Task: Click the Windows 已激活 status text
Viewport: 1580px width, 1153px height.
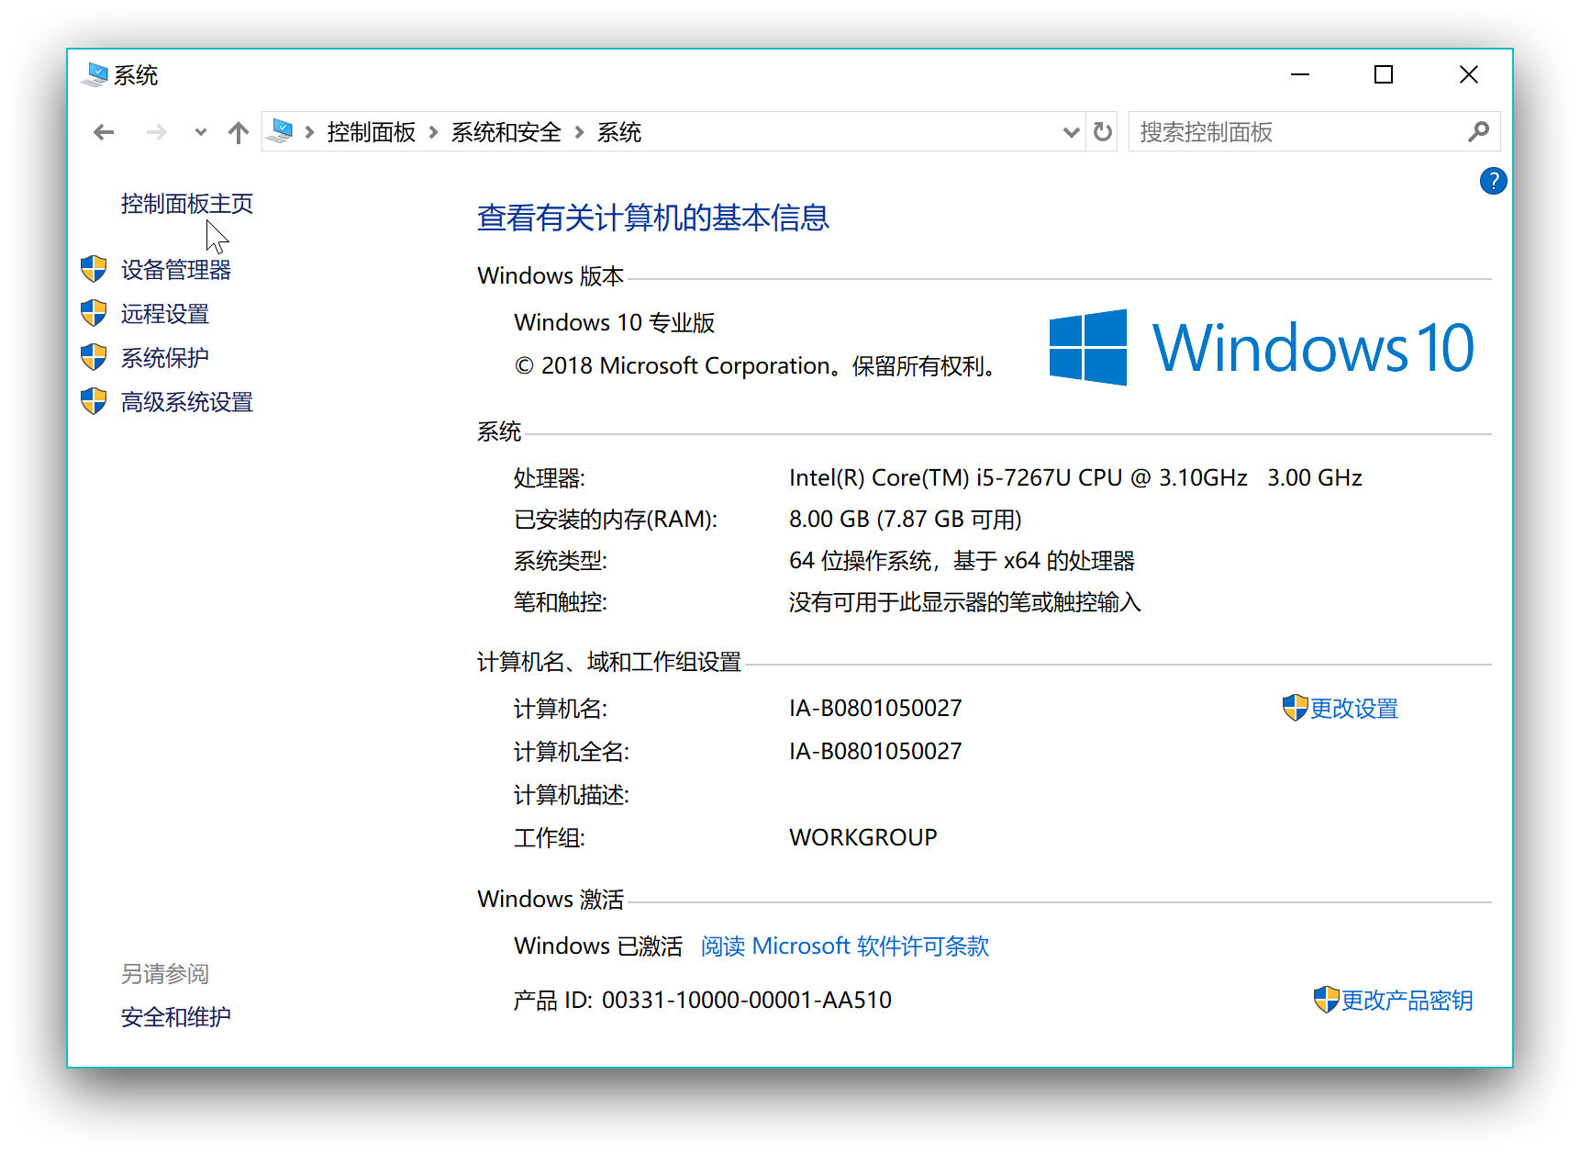Action: click(x=598, y=946)
